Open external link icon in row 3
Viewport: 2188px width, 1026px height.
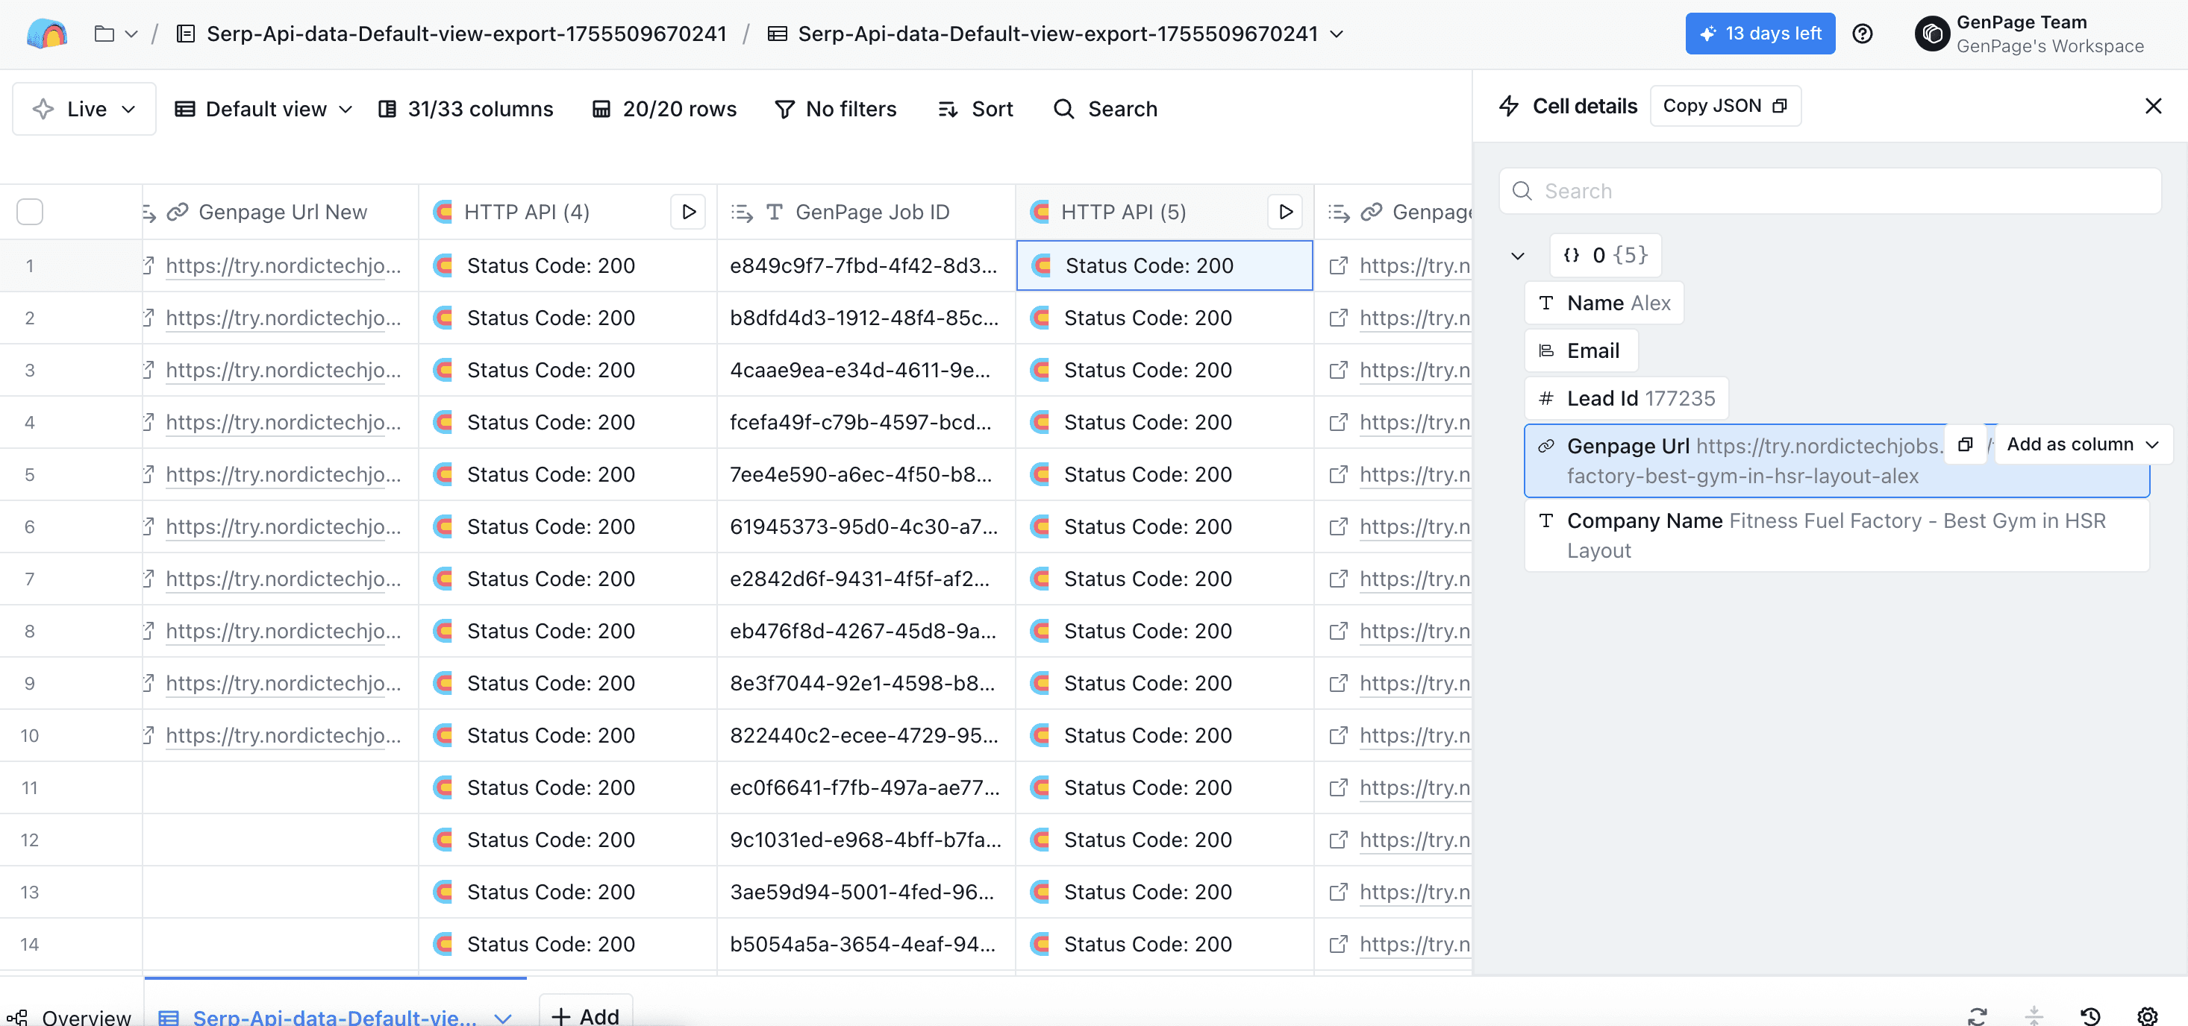click(x=1338, y=370)
